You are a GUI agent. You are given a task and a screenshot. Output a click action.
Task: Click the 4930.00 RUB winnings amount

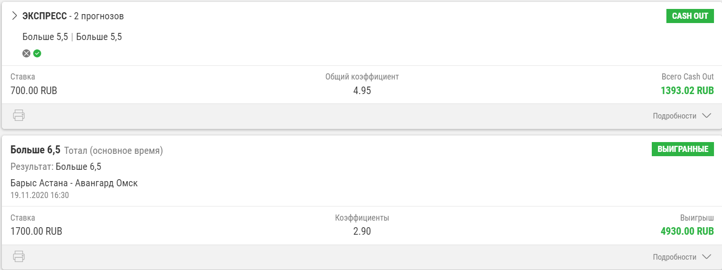pyautogui.click(x=687, y=231)
